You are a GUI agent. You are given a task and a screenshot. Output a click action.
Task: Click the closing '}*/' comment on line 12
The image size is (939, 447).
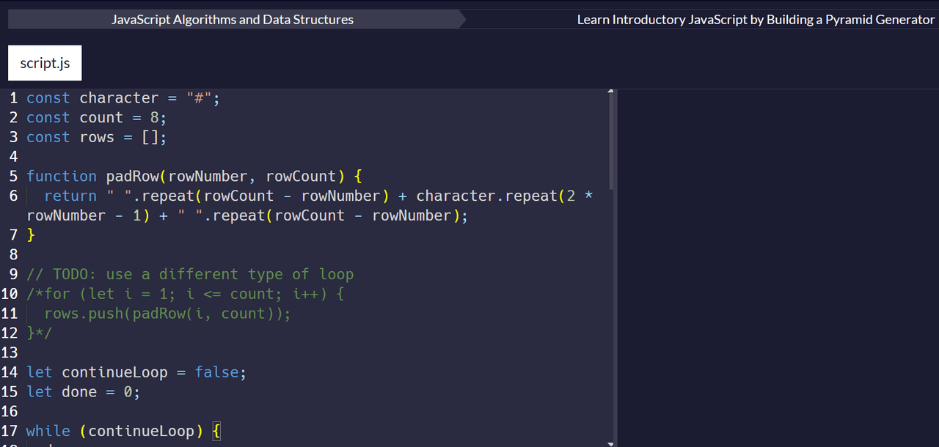40,333
